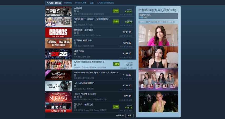Image resolution: width=225 pixels, height=119 pixels.
Task: Click the Cronos The New Dawn capsule image
Action: click(x=58, y=33)
